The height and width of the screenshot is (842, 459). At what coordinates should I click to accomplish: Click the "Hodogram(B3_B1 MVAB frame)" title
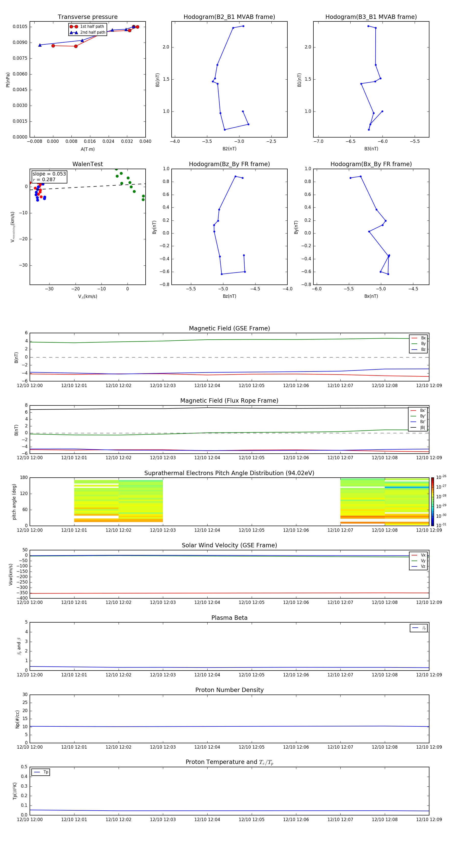371,17
